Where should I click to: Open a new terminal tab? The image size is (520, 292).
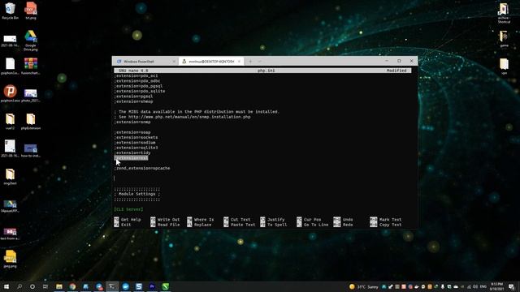coord(250,62)
